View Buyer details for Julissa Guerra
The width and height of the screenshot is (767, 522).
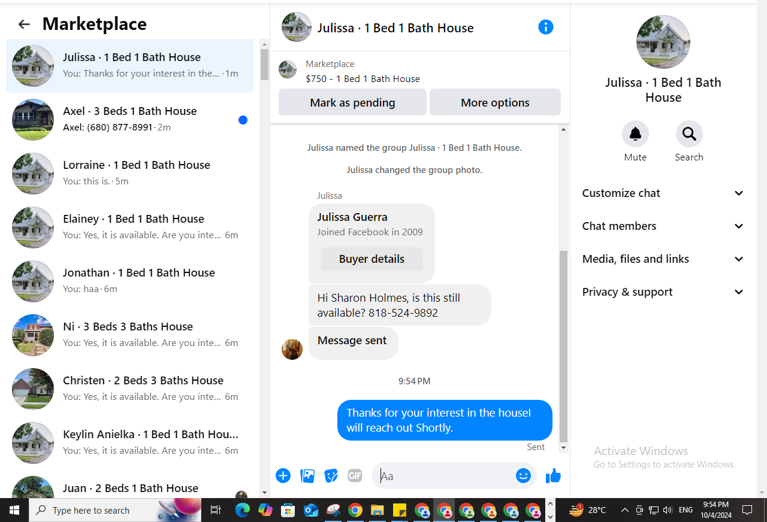(x=372, y=259)
